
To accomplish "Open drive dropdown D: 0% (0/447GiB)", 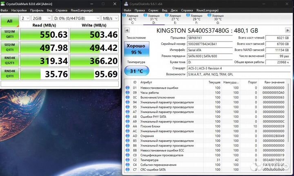I will [76, 18].
